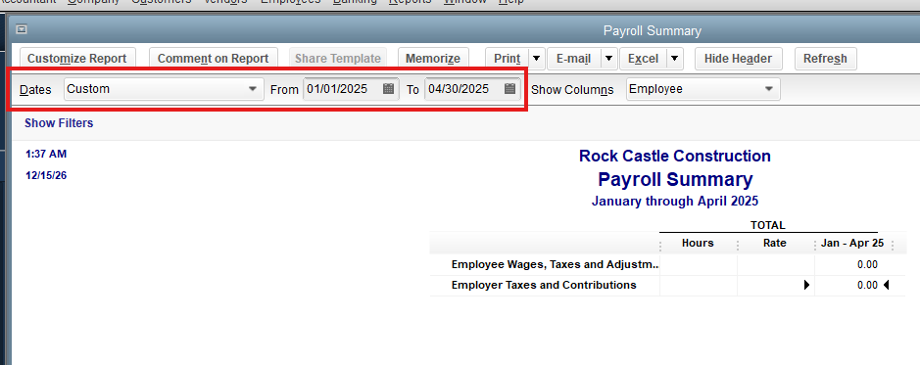Expand the E-mail button dropdown arrow

pyautogui.click(x=609, y=59)
